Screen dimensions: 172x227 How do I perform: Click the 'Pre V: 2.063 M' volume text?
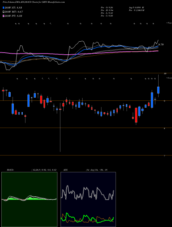click(136, 10)
